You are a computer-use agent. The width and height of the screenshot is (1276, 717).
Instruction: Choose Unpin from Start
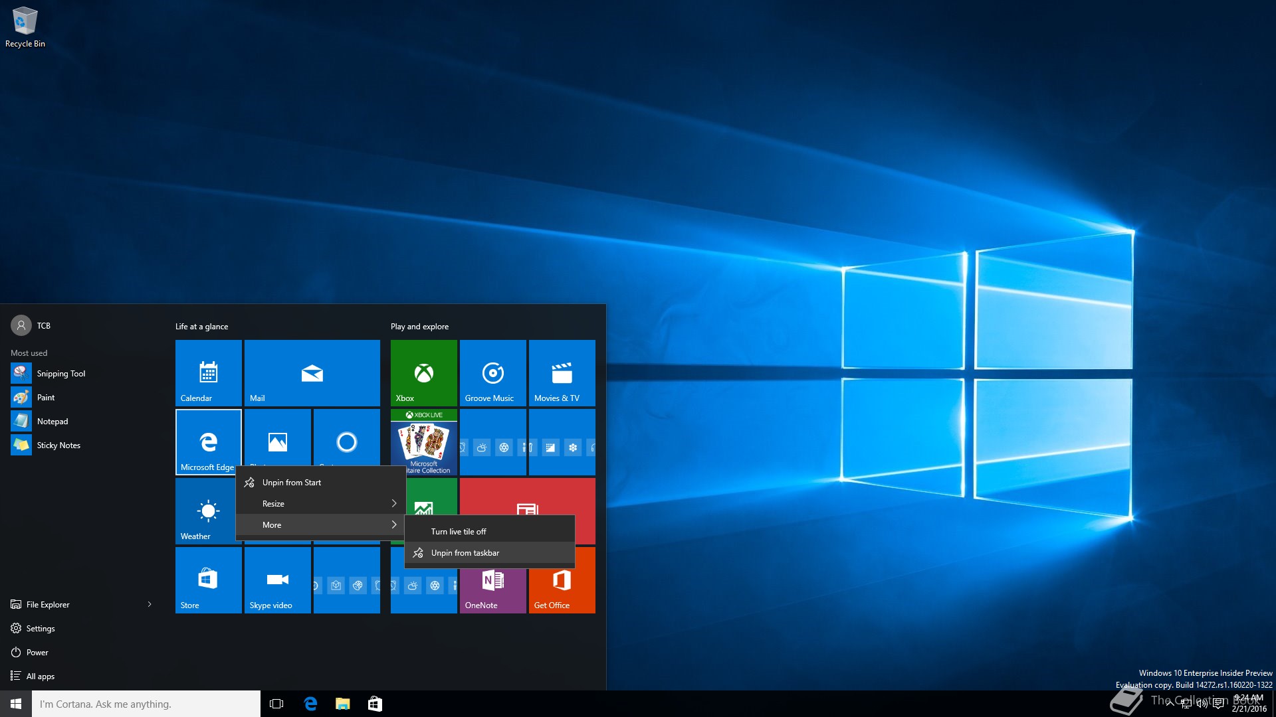pyautogui.click(x=292, y=483)
